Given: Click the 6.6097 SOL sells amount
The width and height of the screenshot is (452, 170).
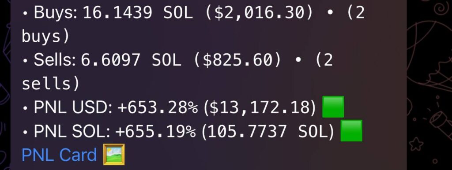Looking at the screenshot, I should 131,60.
